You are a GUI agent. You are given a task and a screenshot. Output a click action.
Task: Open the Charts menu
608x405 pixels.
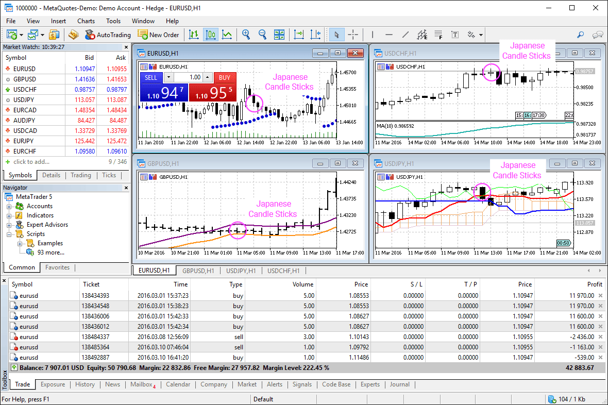pyautogui.click(x=86, y=21)
